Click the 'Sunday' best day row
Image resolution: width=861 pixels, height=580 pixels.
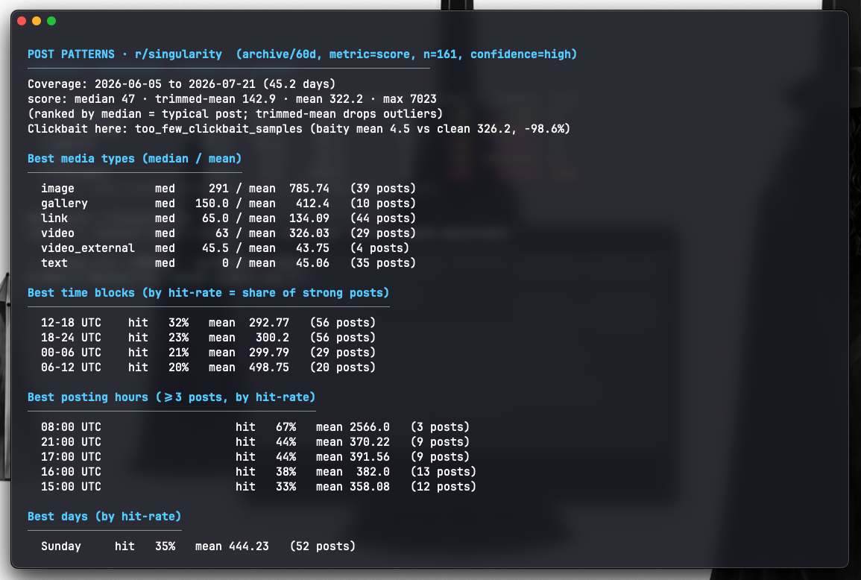pyautogui.click(x=198, y=546)
